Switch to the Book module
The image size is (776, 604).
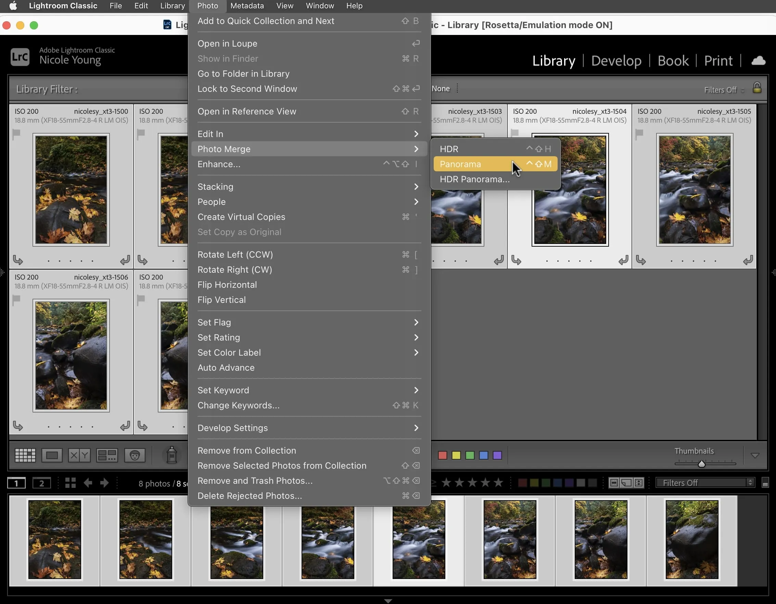tap(673, 61)
